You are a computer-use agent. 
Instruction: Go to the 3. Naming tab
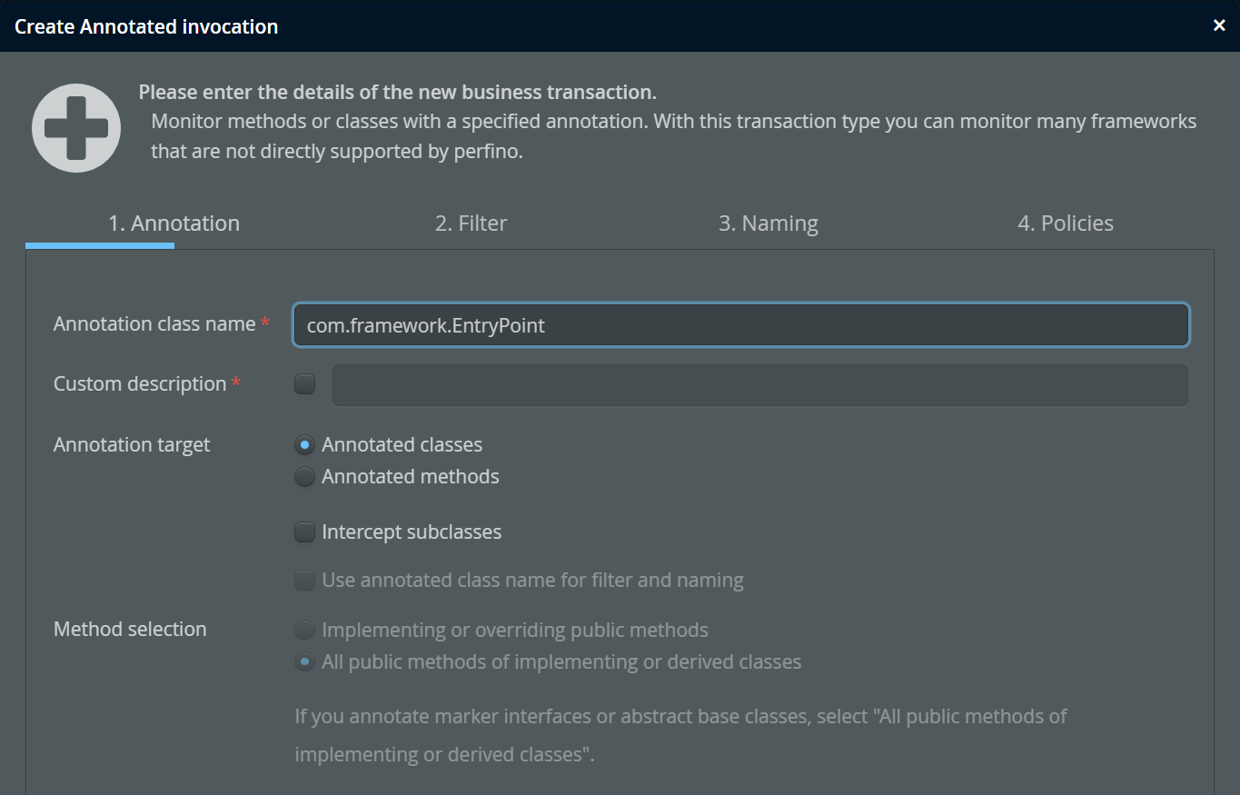tap(768, 224)
